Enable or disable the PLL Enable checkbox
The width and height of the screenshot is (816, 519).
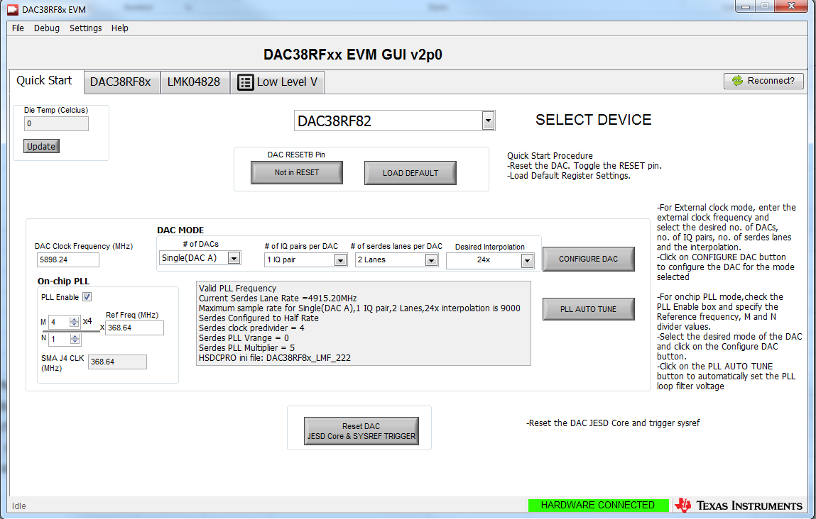tap(87, 297)
